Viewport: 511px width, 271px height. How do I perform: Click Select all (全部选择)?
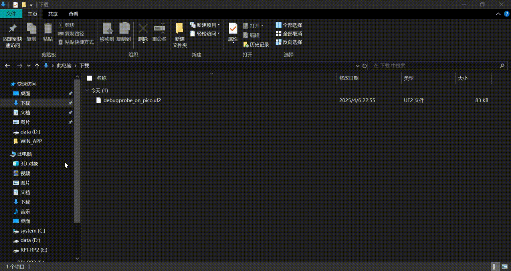coord(289,25)
